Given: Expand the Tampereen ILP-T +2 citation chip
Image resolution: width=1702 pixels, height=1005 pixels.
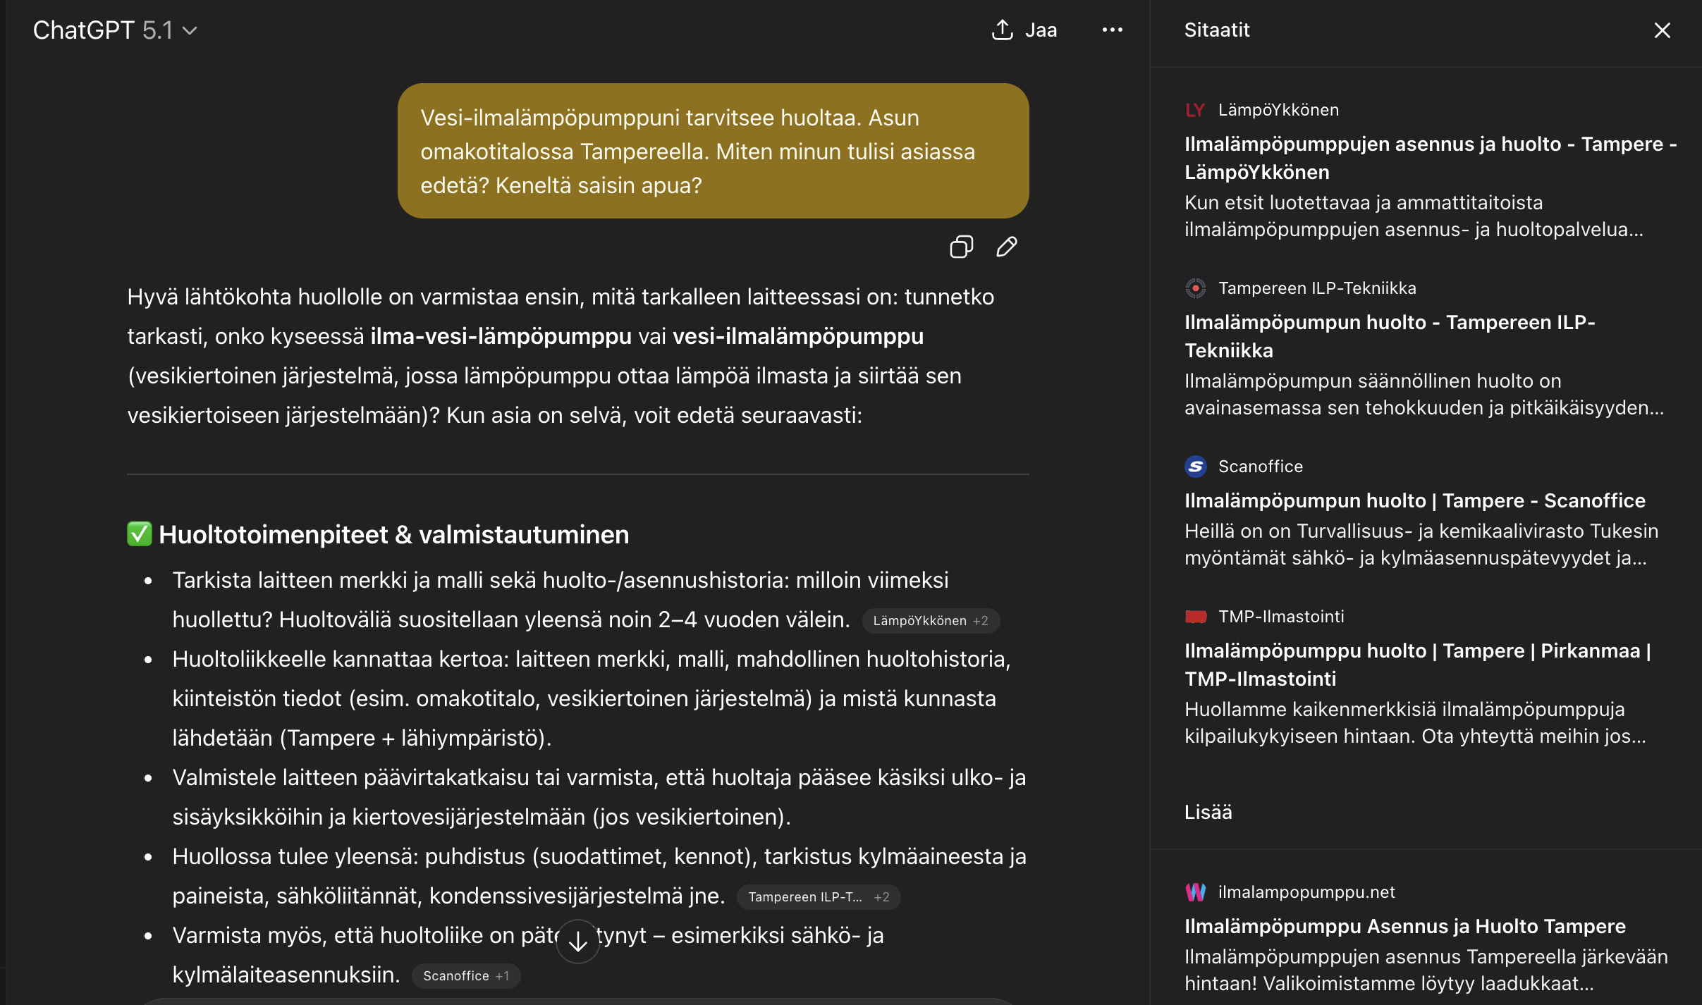Looking at the screenshot, I should coord(818,896).
